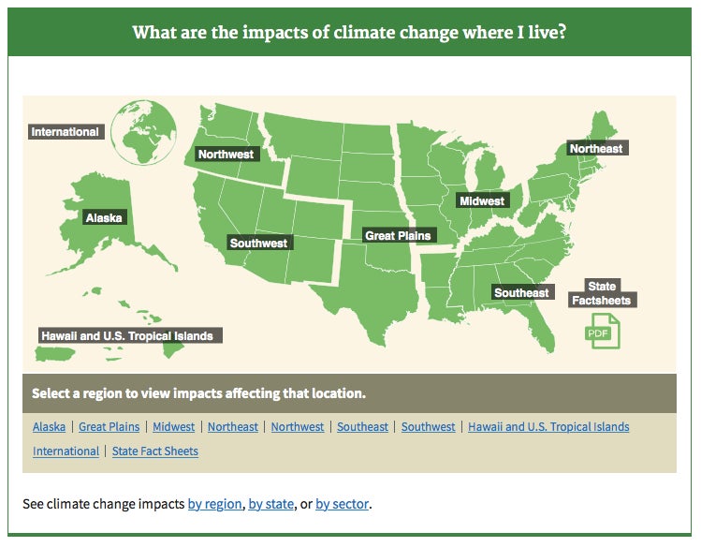This screenshot has width=701, height=547.
Task: Choose the Southwest label on the map
Action: coord(259,243)
